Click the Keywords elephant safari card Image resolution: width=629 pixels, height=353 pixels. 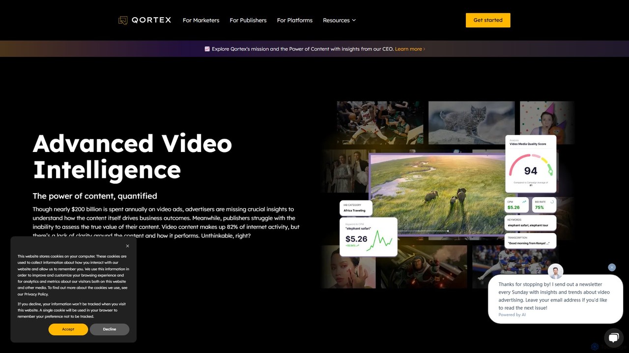pos(531,223)
